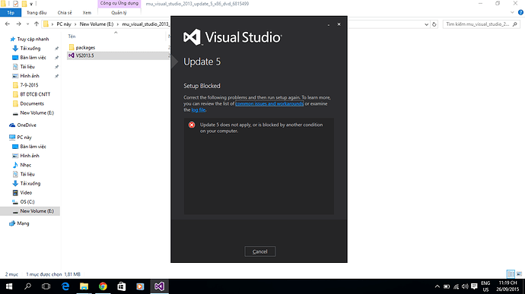Refresh the Explorer folder view
This screenshot has width=525, height=294.
point(434,24)
